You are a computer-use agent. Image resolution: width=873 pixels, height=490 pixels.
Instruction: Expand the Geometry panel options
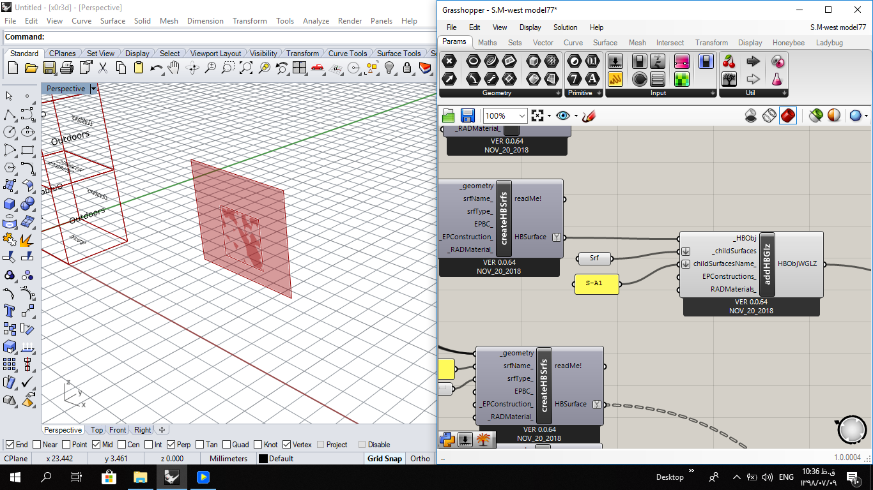click(x=559, y=93)
